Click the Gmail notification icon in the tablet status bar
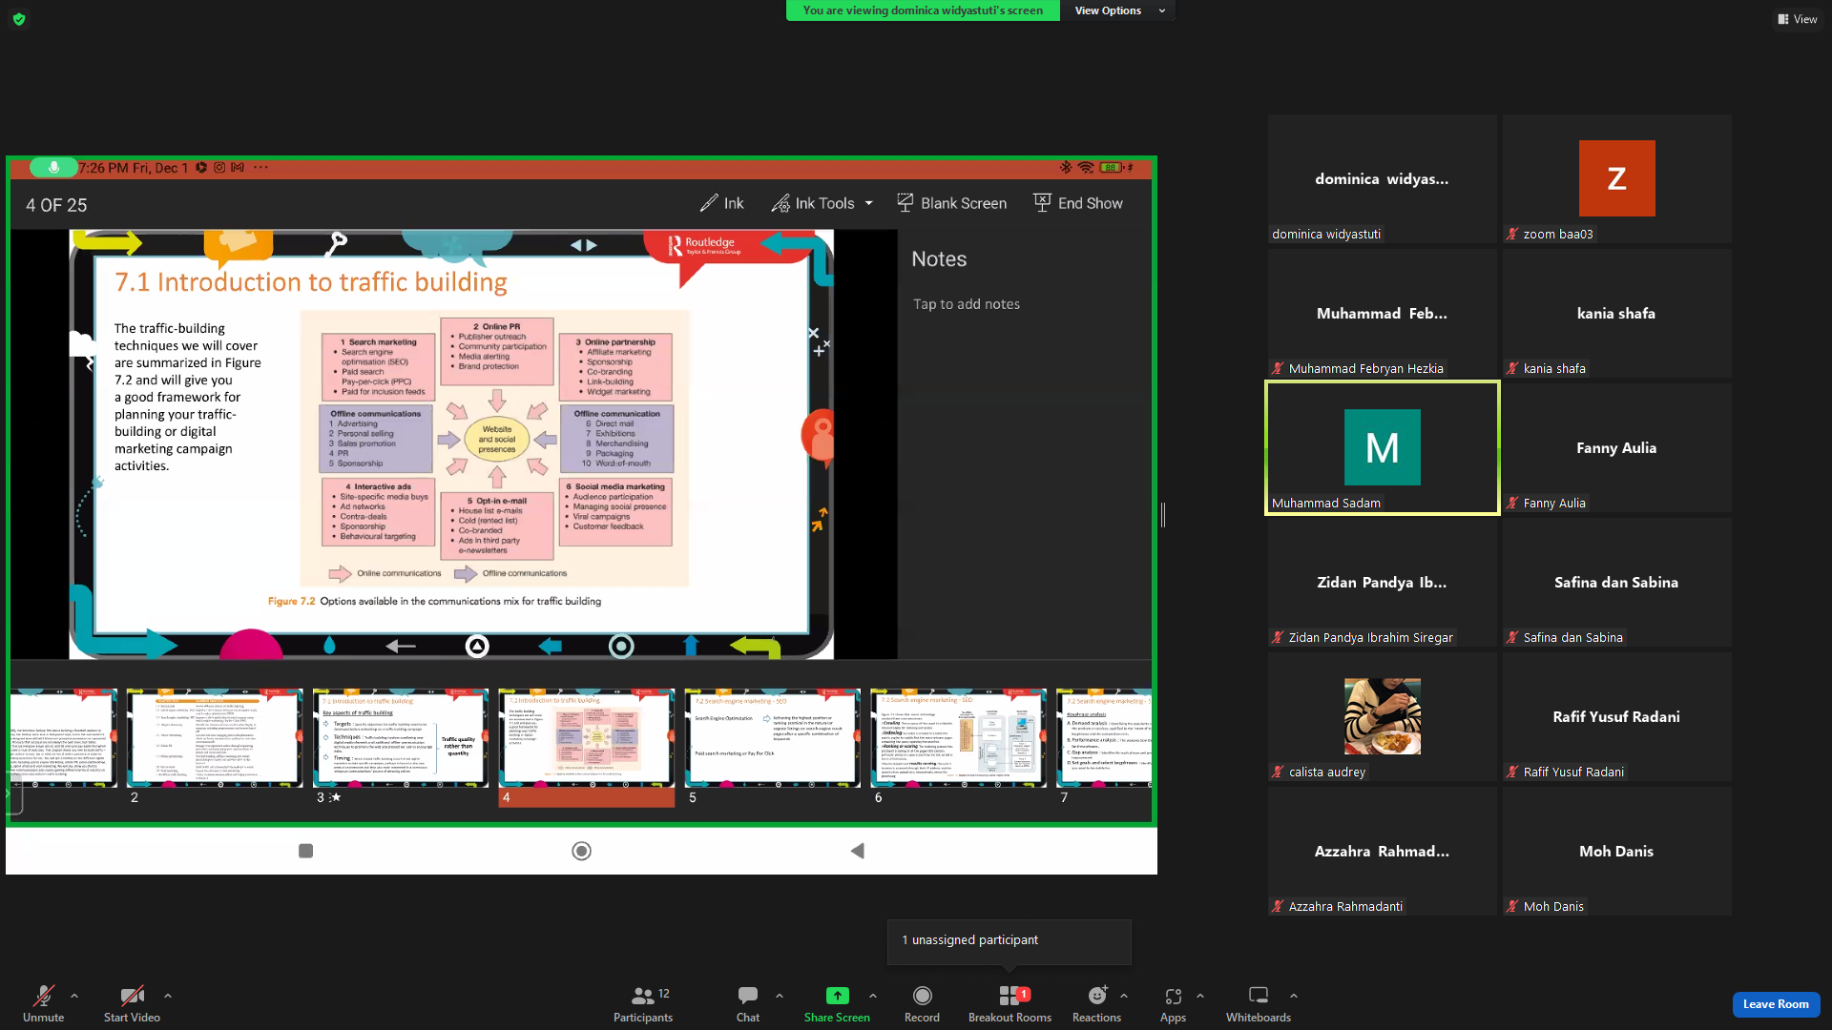The height and width of the screenshot is (1030, 1832). 238,168
